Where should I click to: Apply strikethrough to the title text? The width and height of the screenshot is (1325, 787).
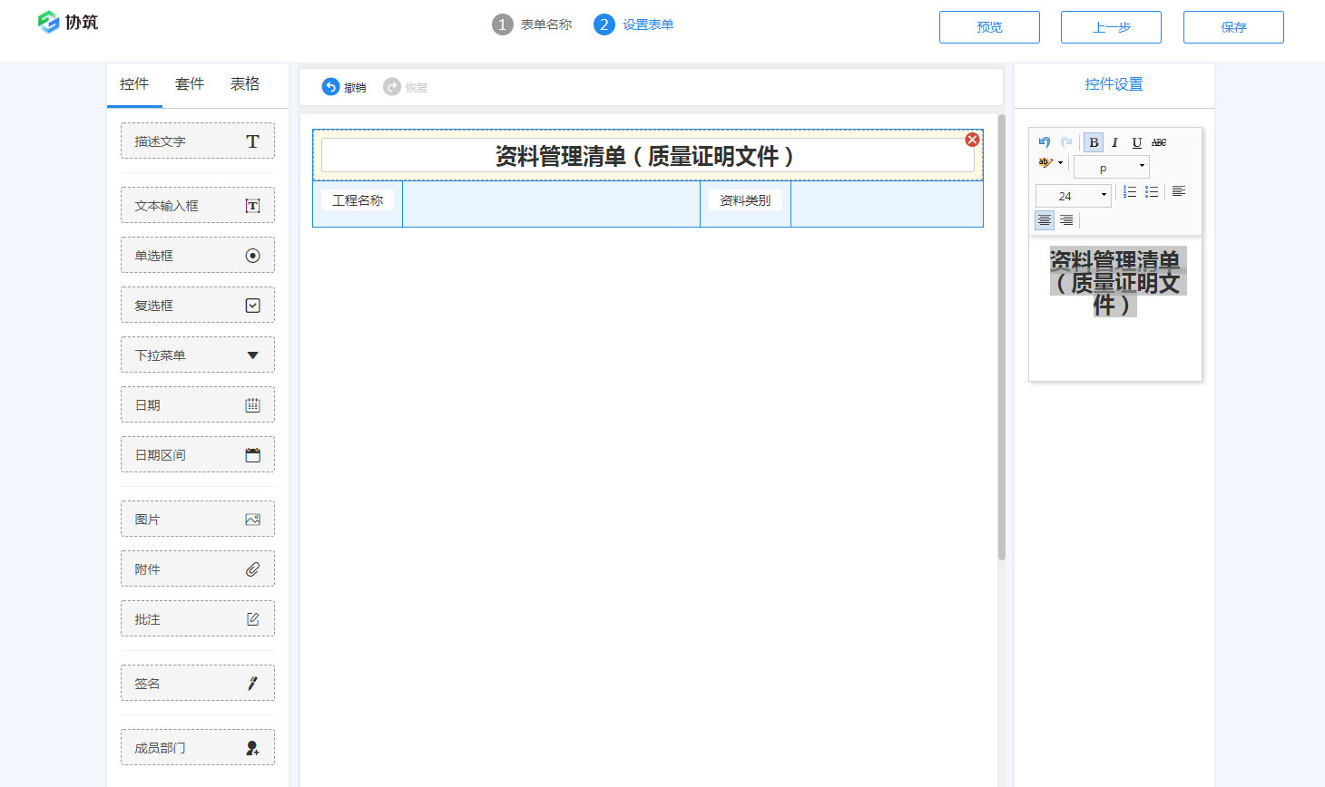pos(1159,142)
